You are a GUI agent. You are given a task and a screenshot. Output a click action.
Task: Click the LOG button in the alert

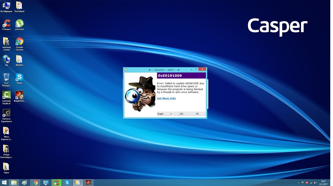click(181, 114)
